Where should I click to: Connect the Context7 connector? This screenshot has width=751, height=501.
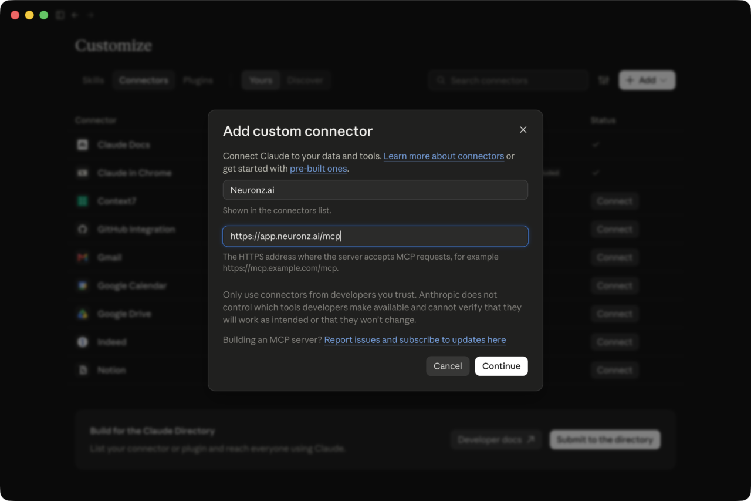[x=615, y=201]
